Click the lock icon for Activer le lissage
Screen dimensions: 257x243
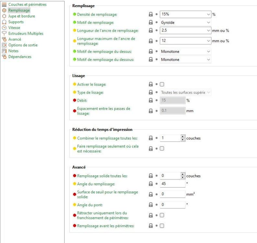[151, 84]
